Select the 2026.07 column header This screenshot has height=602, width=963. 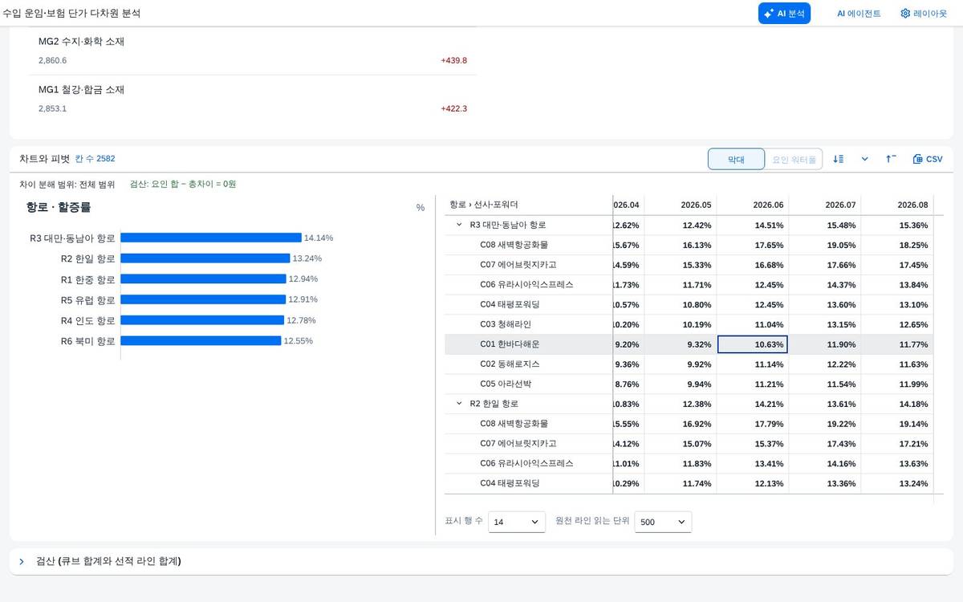point(824,205)
